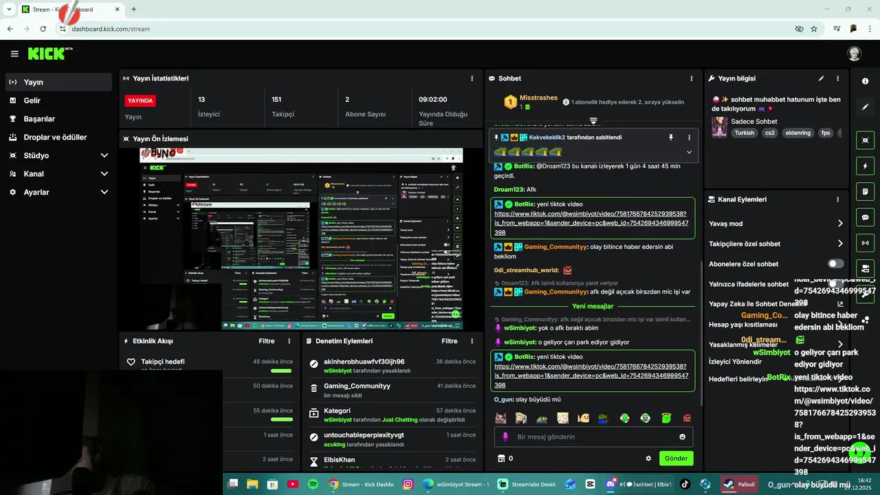Toggle Abonelere özel sohbet switch

click(835, 264)
